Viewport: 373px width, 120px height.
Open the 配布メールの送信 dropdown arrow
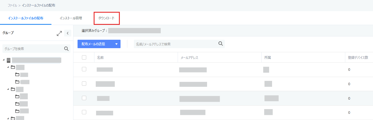116,44
